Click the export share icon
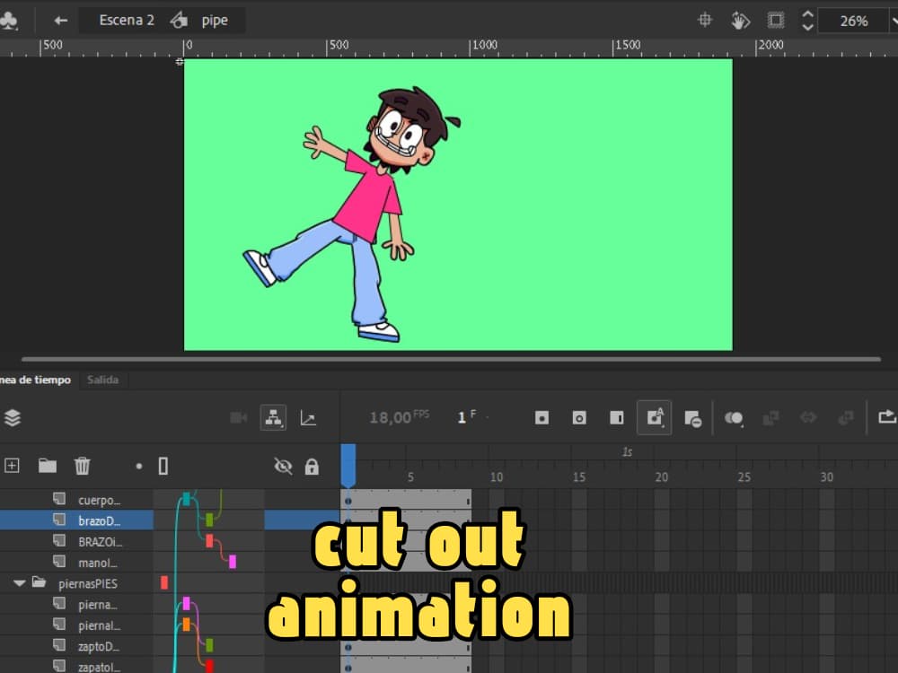 click(x=887, y=417)
